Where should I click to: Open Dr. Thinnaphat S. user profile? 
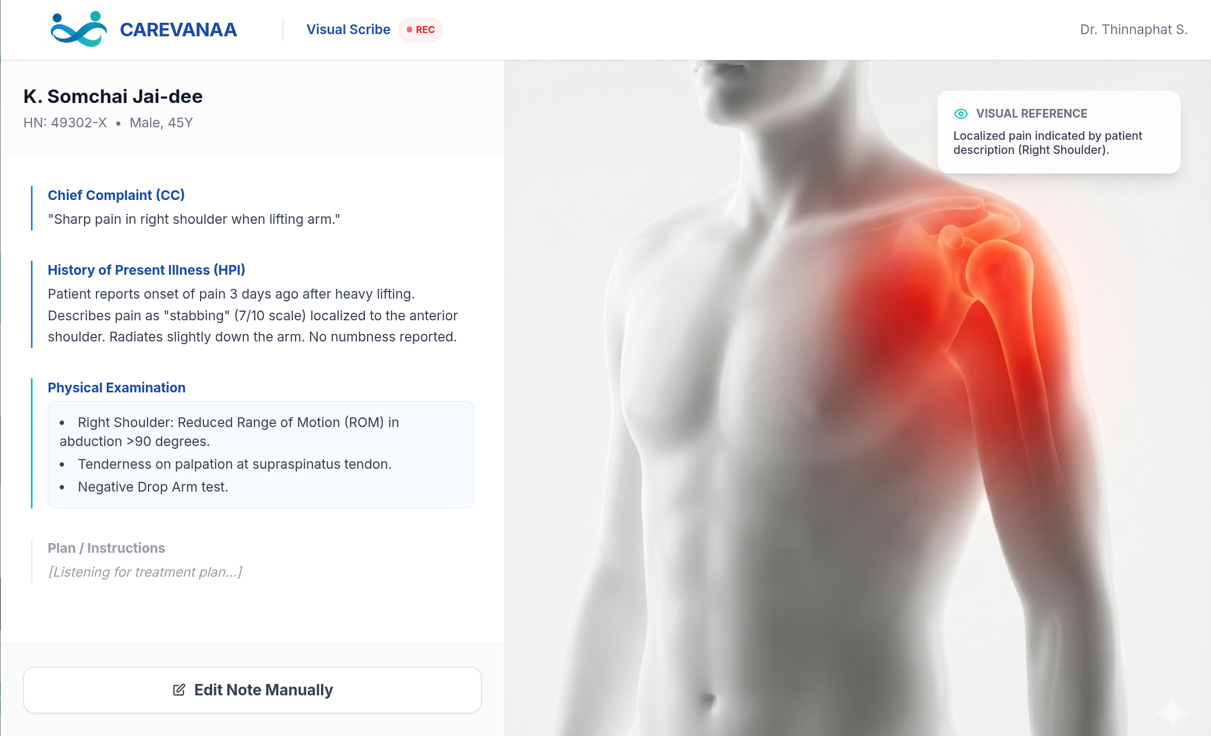(x=1133, y=30)
